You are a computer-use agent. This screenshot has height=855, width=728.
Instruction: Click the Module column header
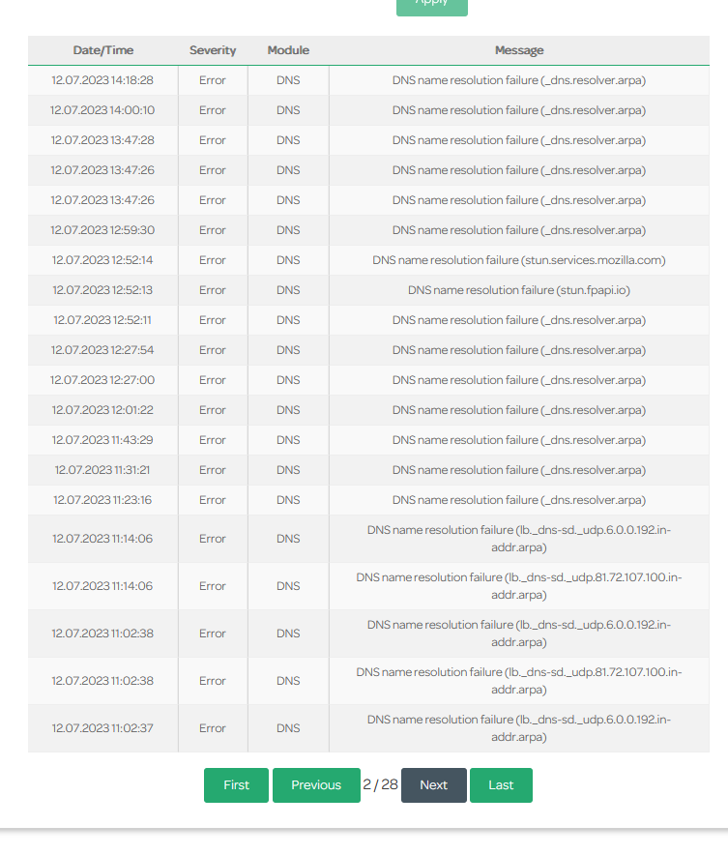[288, 50]
